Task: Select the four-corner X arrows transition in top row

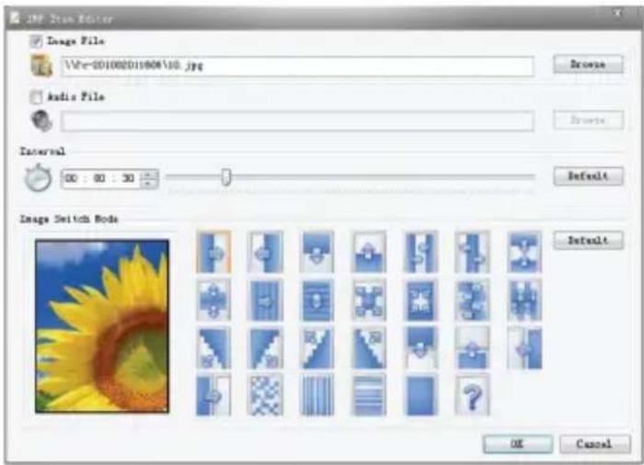Action: 524,252
